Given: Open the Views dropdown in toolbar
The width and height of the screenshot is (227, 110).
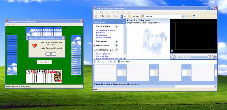Looking at the screenshot, I should pos(195,16).
